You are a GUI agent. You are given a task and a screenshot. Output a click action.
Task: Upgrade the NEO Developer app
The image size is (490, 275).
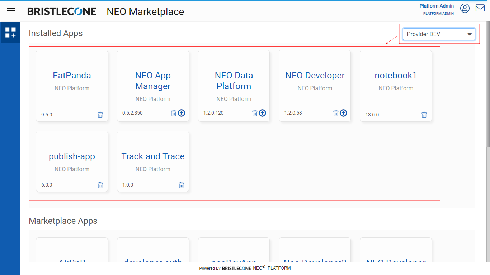click(x=344, y=113)
